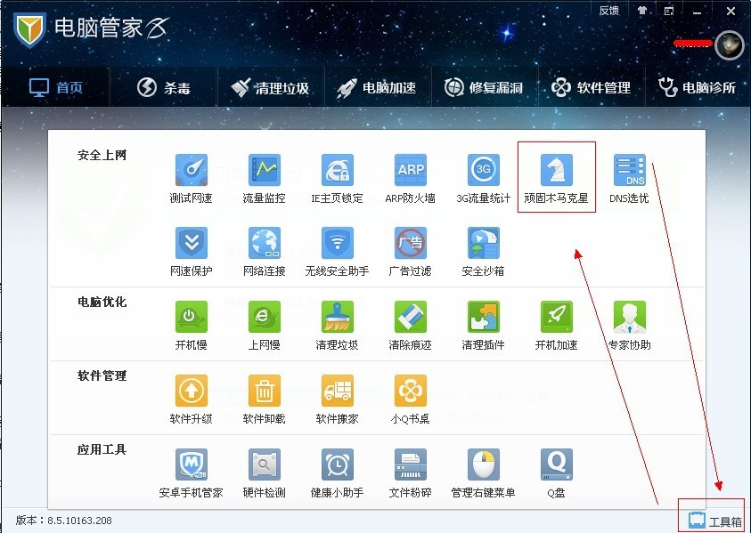Open the 上网慢 slow internet tool
The width and height of the screenshot is (751, 533).
(264, 326)
